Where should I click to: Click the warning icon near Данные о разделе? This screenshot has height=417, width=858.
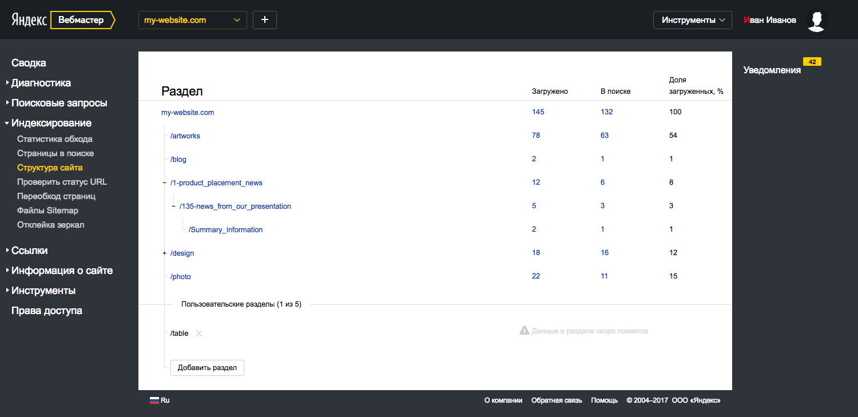point(524,331)
